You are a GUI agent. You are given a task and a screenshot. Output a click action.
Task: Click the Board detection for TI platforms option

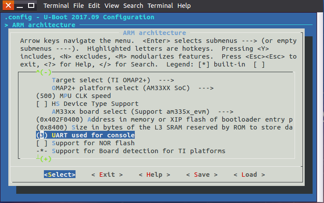131,151
